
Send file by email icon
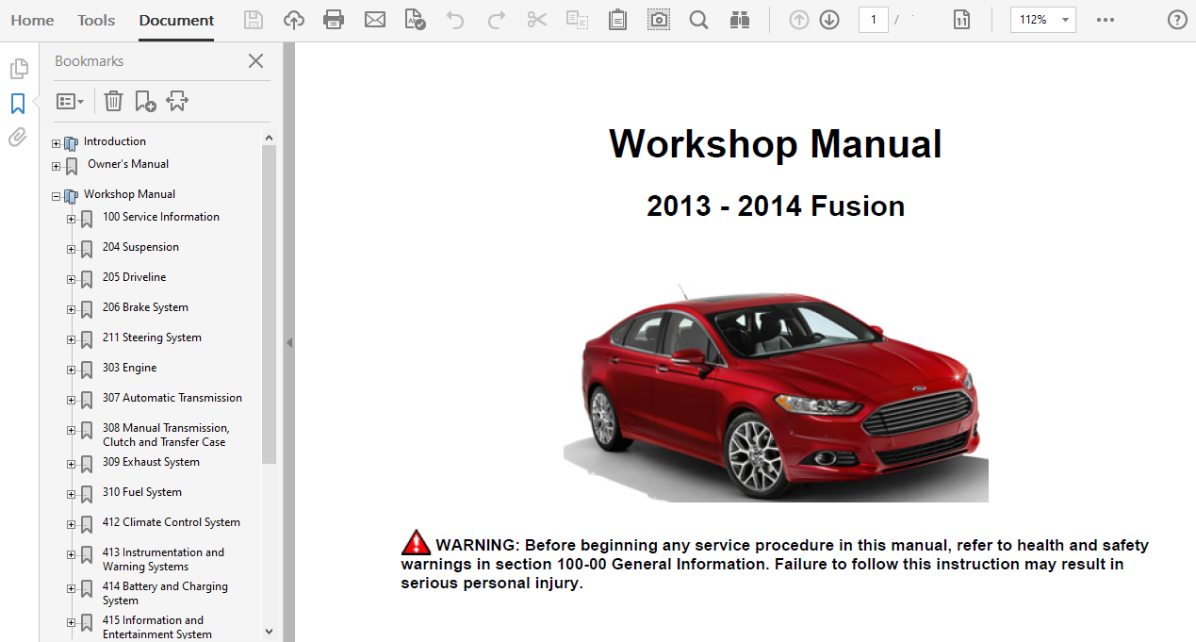click(x=375, y=20)
